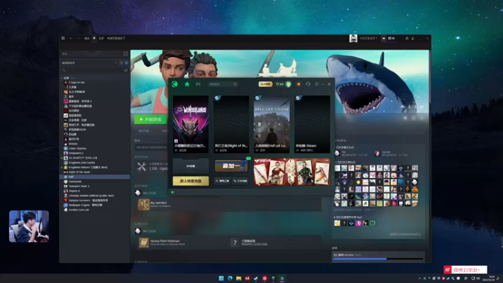Open the advanced filter icon beside library search
This screenshot has height=283, width=503.
126,70
